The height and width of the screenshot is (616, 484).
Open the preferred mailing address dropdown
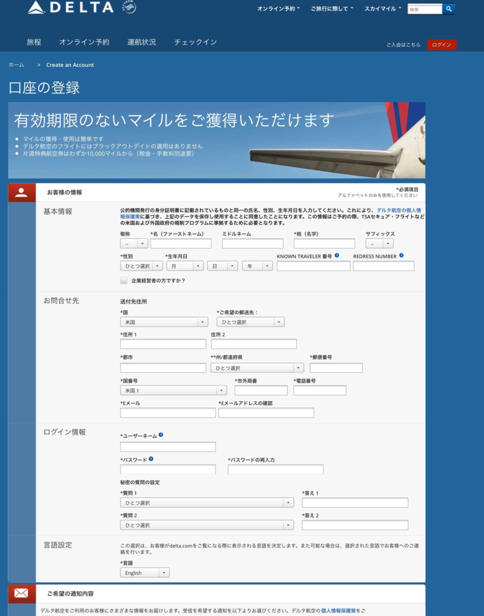[x=250, y=322]
